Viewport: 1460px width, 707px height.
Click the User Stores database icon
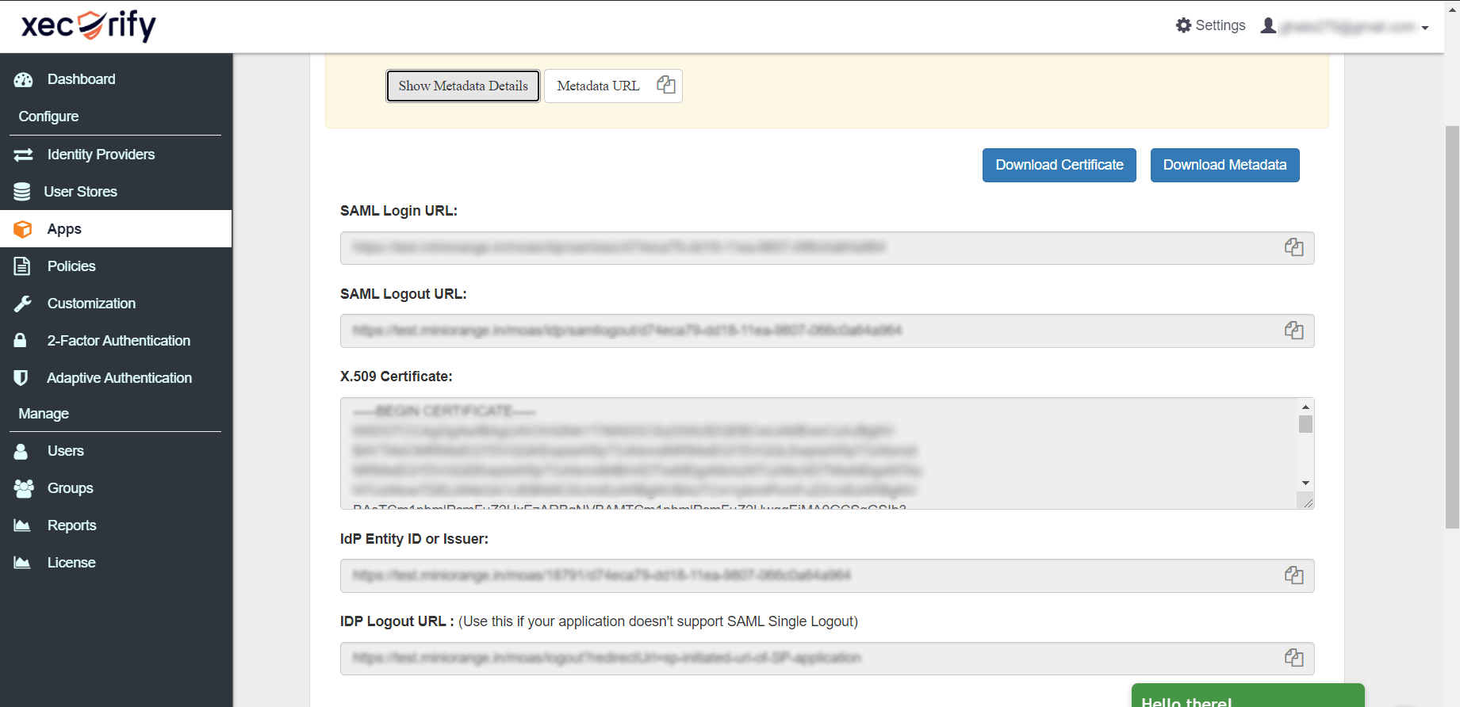click(x=22, y=192)
